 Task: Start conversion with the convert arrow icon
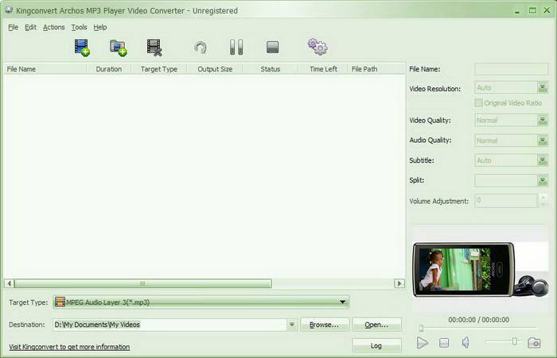click(201, 48)
